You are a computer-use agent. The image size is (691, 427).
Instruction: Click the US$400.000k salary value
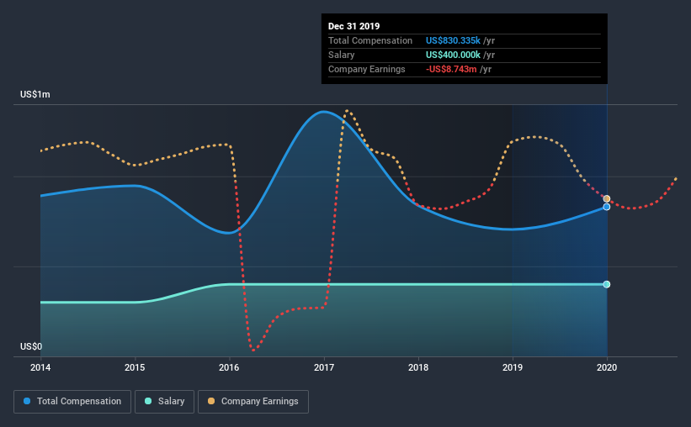[453, 55]
